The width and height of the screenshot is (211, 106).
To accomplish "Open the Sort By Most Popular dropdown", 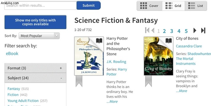I will [x=39, y=36].
